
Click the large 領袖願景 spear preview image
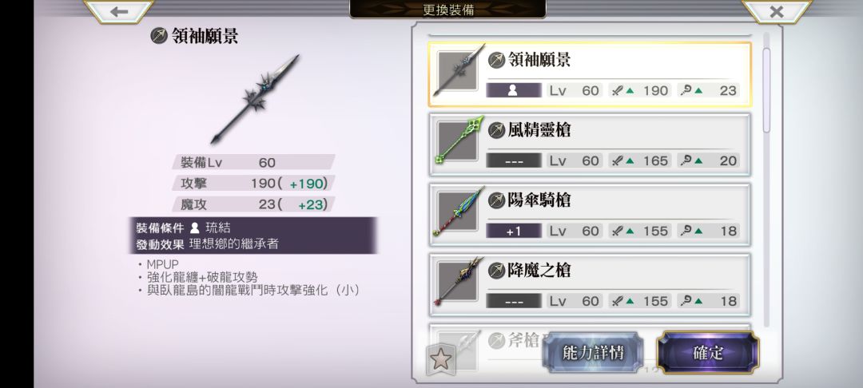(x=254, y=100)
